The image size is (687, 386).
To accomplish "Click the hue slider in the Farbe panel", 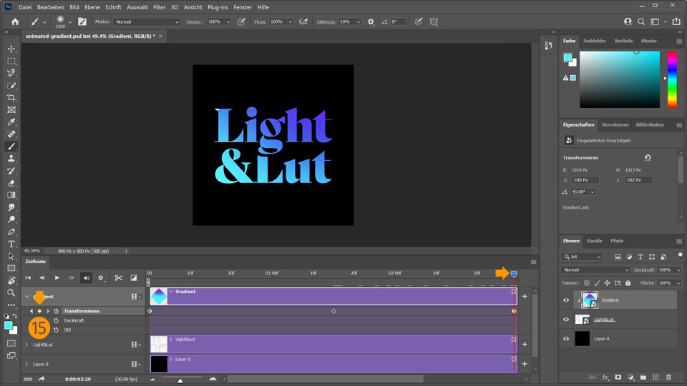I will [x=672, y=79].
